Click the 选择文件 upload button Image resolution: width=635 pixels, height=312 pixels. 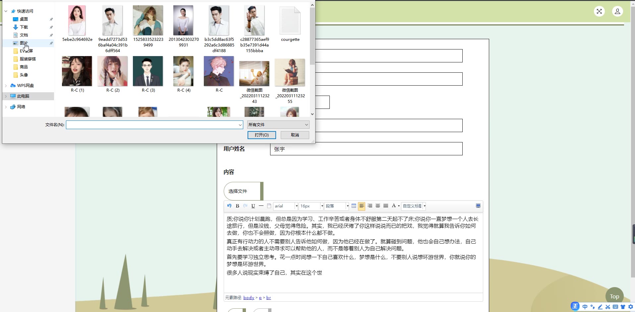click(x=243, y=191)
